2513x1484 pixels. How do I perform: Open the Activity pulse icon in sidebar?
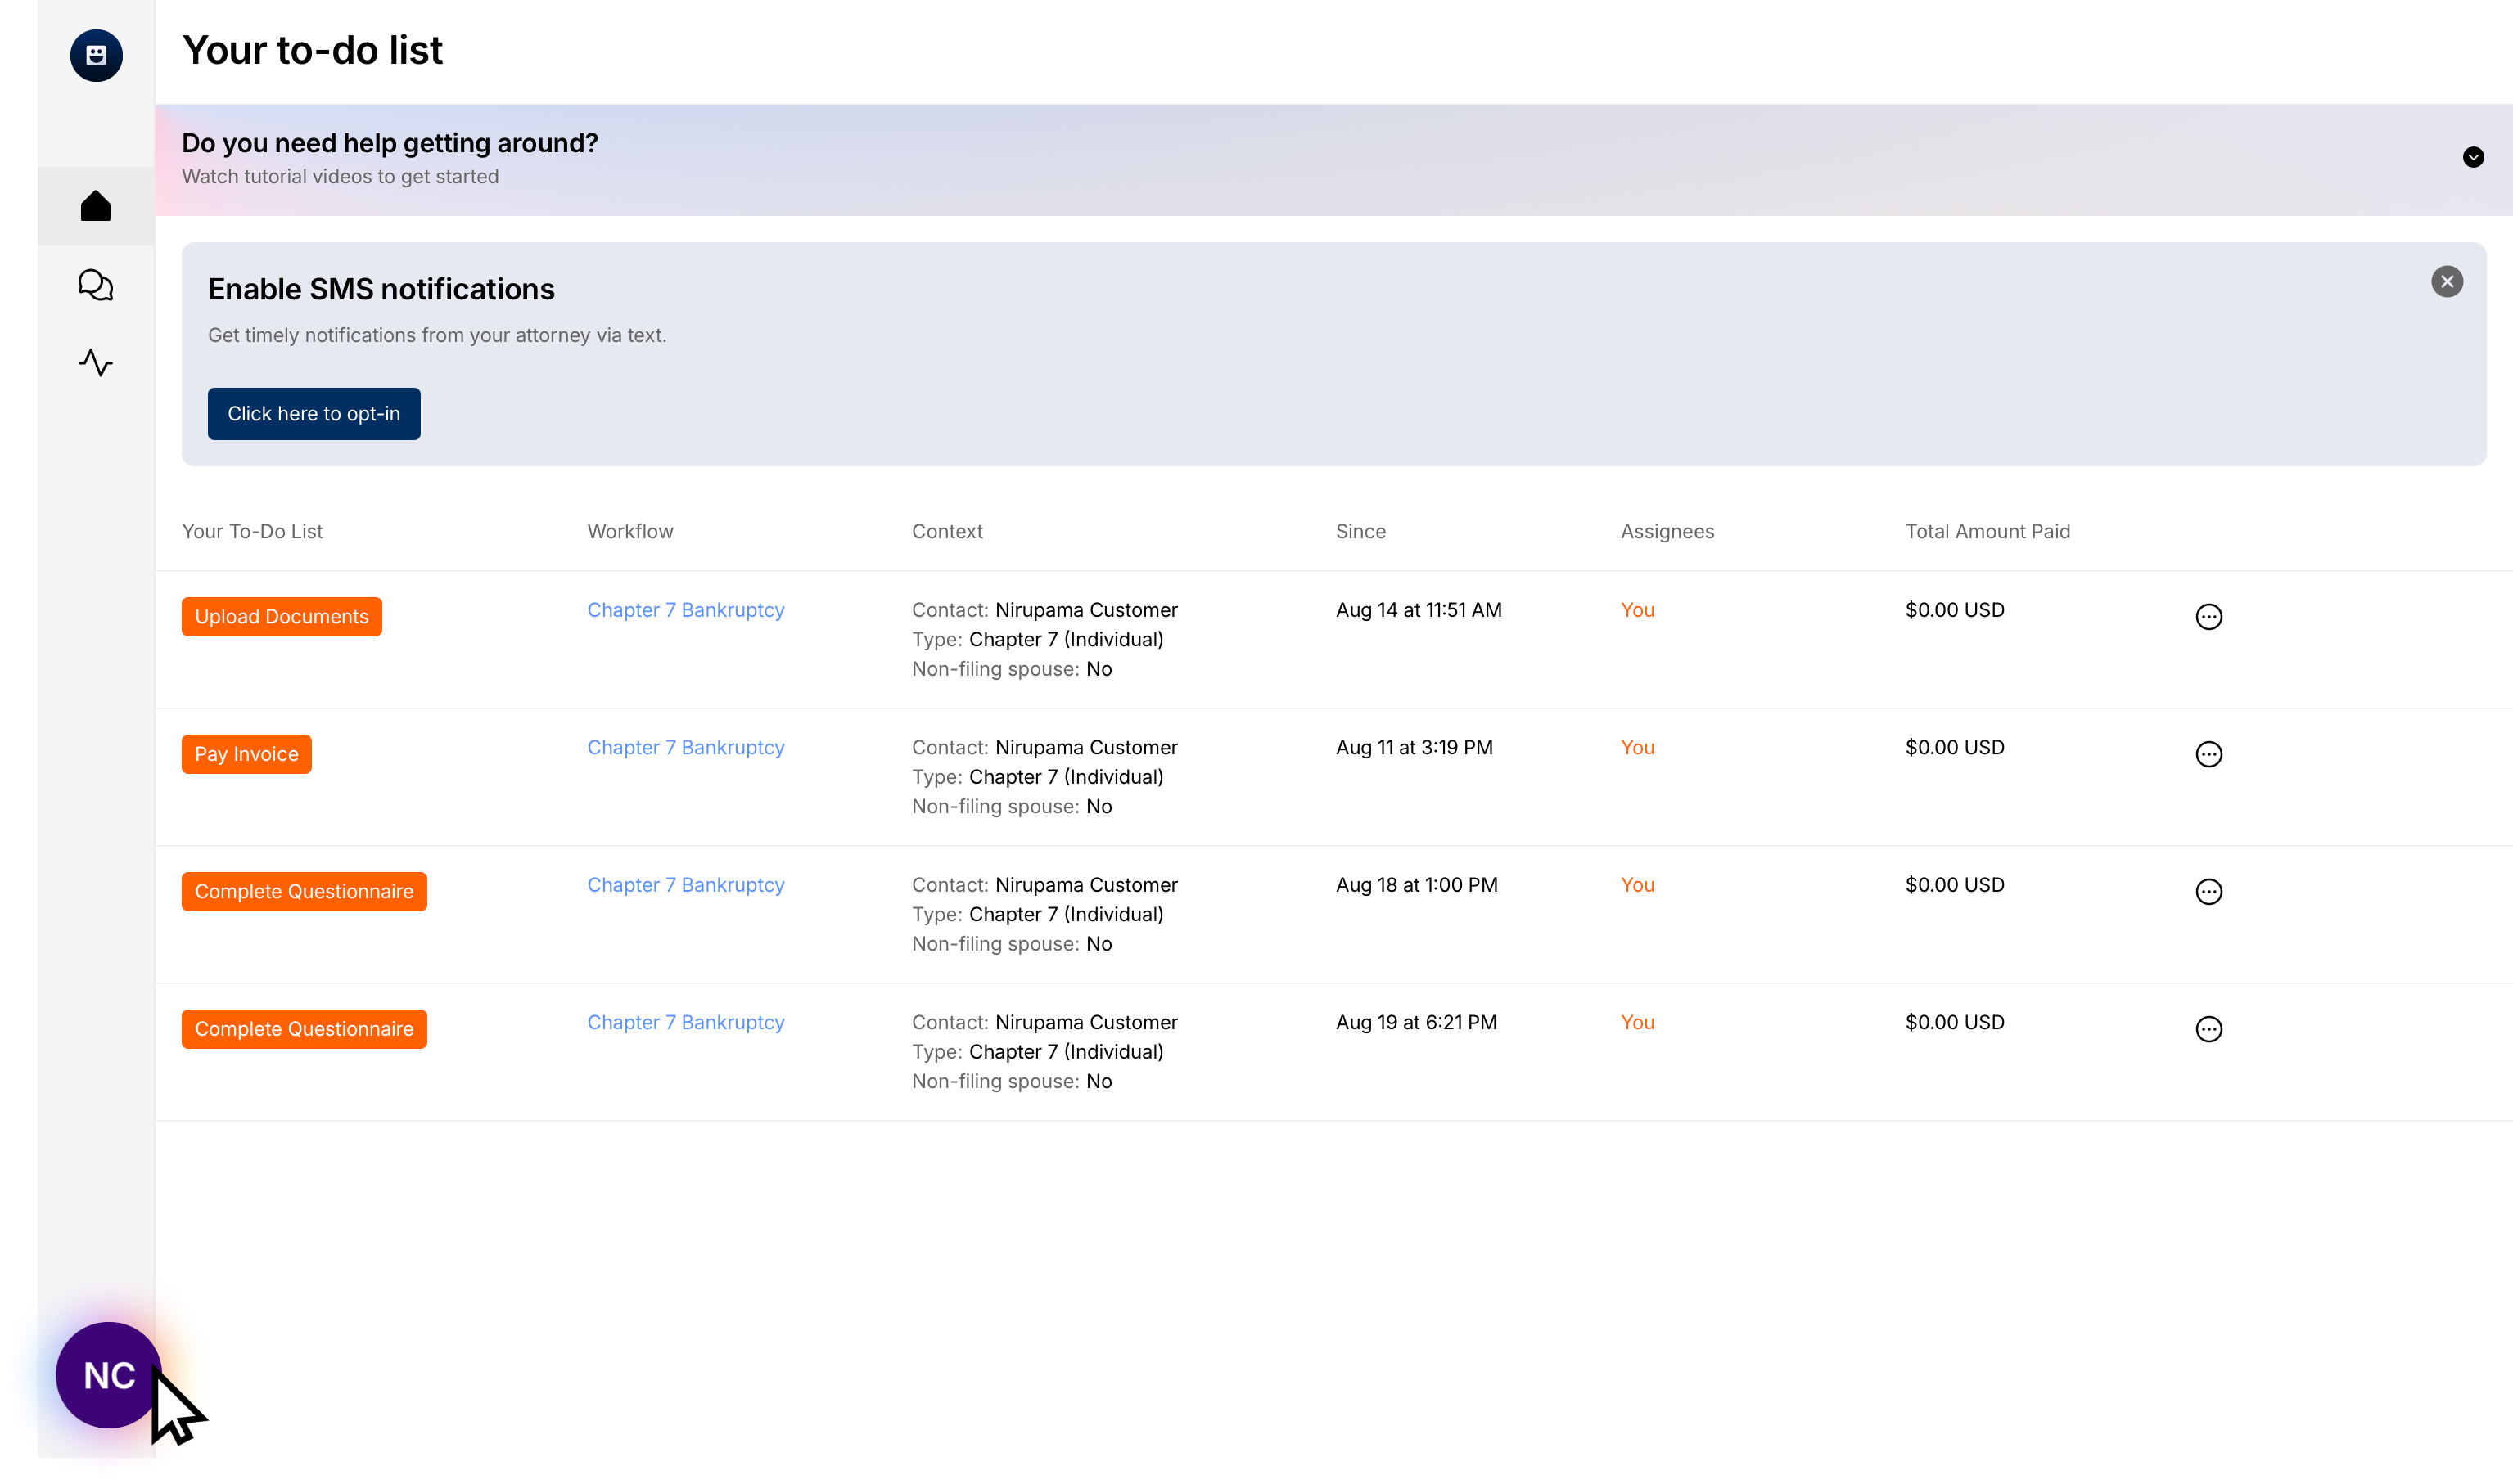(96, 362)
